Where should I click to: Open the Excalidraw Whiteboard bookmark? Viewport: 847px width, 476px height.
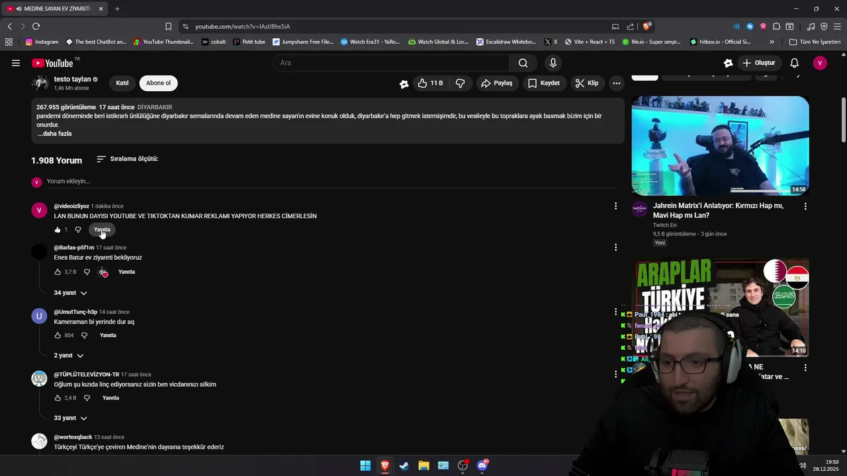(506, 42)
